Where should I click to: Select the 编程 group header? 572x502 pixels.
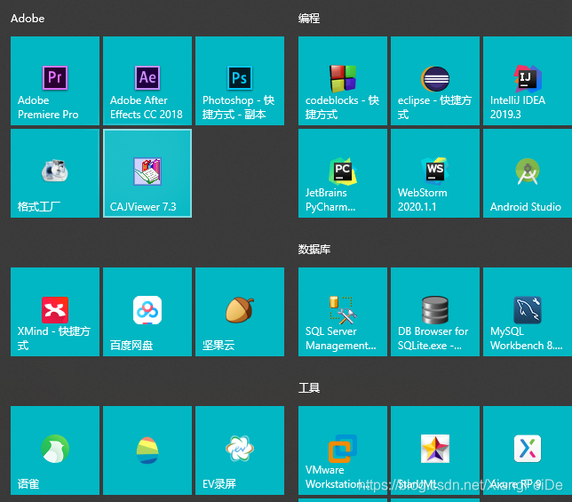[309, 19]
